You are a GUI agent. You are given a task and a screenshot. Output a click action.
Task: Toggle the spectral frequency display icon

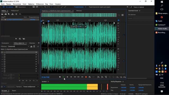point(34,7)
